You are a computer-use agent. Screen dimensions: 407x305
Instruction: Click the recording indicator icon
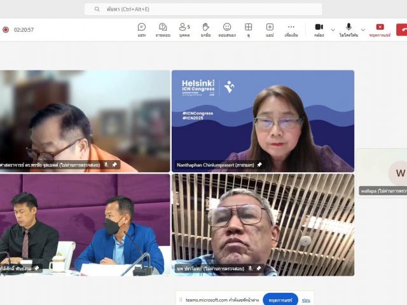tap(6, 30)
